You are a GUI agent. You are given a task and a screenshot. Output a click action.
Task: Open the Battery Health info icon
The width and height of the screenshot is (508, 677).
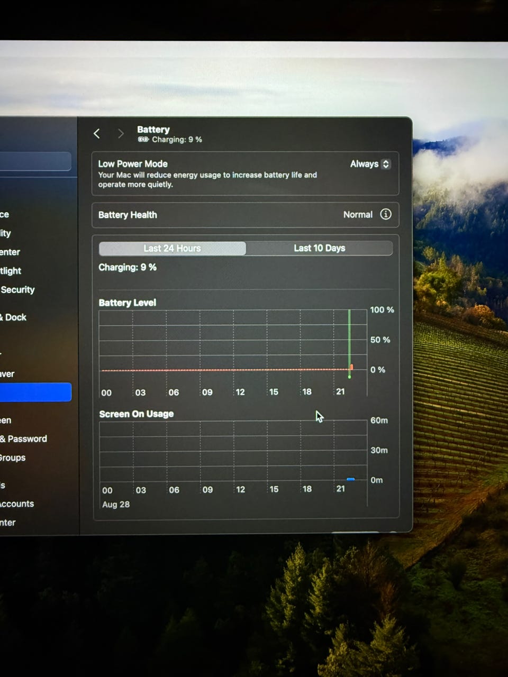(x=386, y=214)
